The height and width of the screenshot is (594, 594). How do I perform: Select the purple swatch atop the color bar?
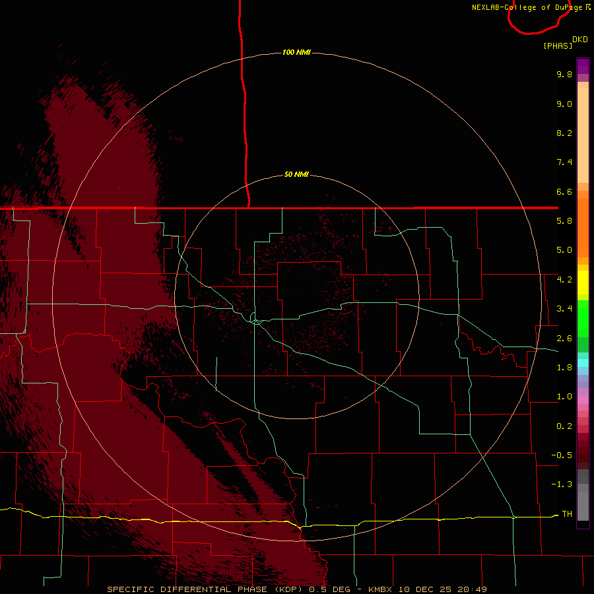pyautogui.click(x=583, y=66)
